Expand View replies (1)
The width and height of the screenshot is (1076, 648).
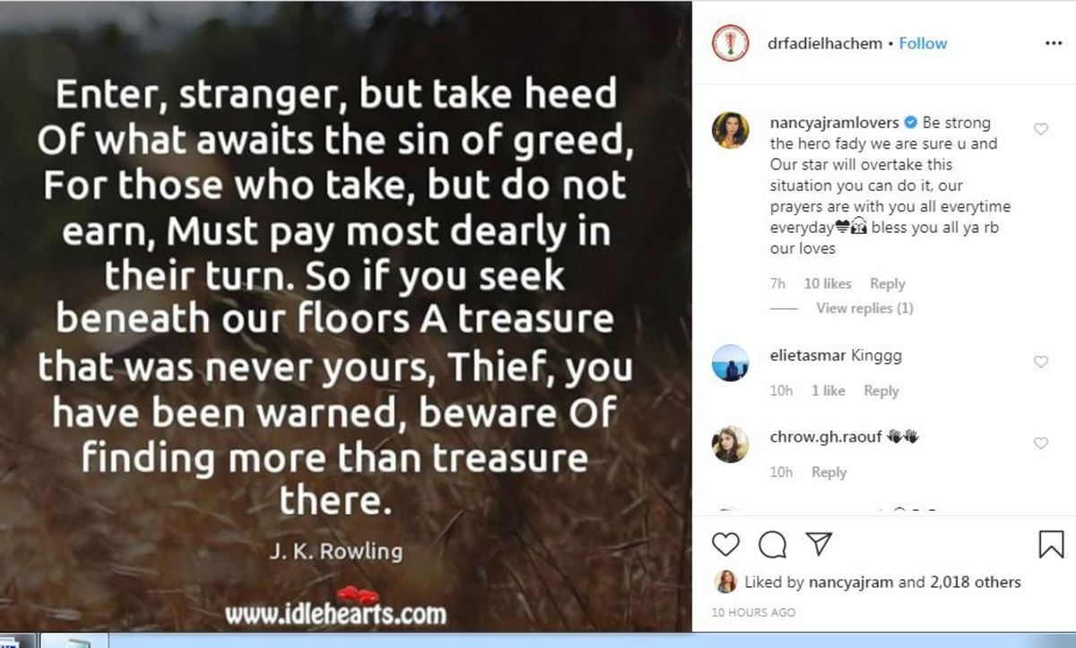click(x=864, y=308)
